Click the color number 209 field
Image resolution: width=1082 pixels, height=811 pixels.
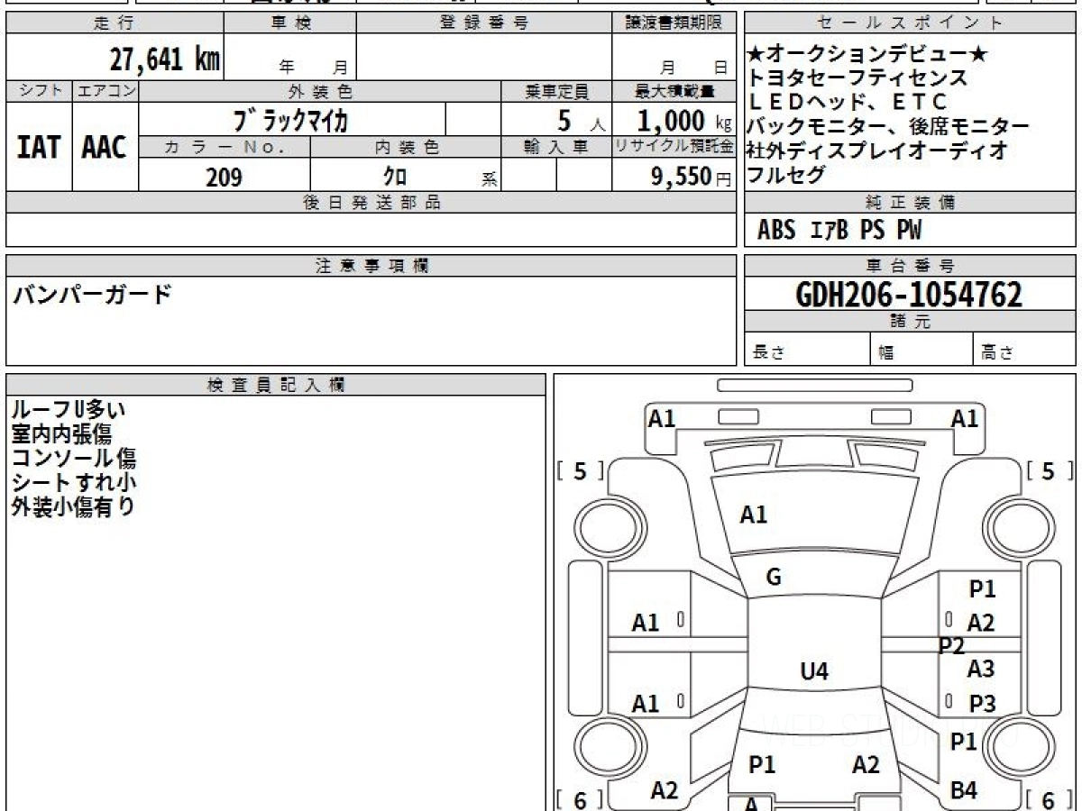pos(224,178)
